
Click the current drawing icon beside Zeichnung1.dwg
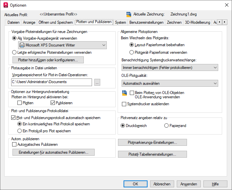pyautogui.click(x=129, y=15)
